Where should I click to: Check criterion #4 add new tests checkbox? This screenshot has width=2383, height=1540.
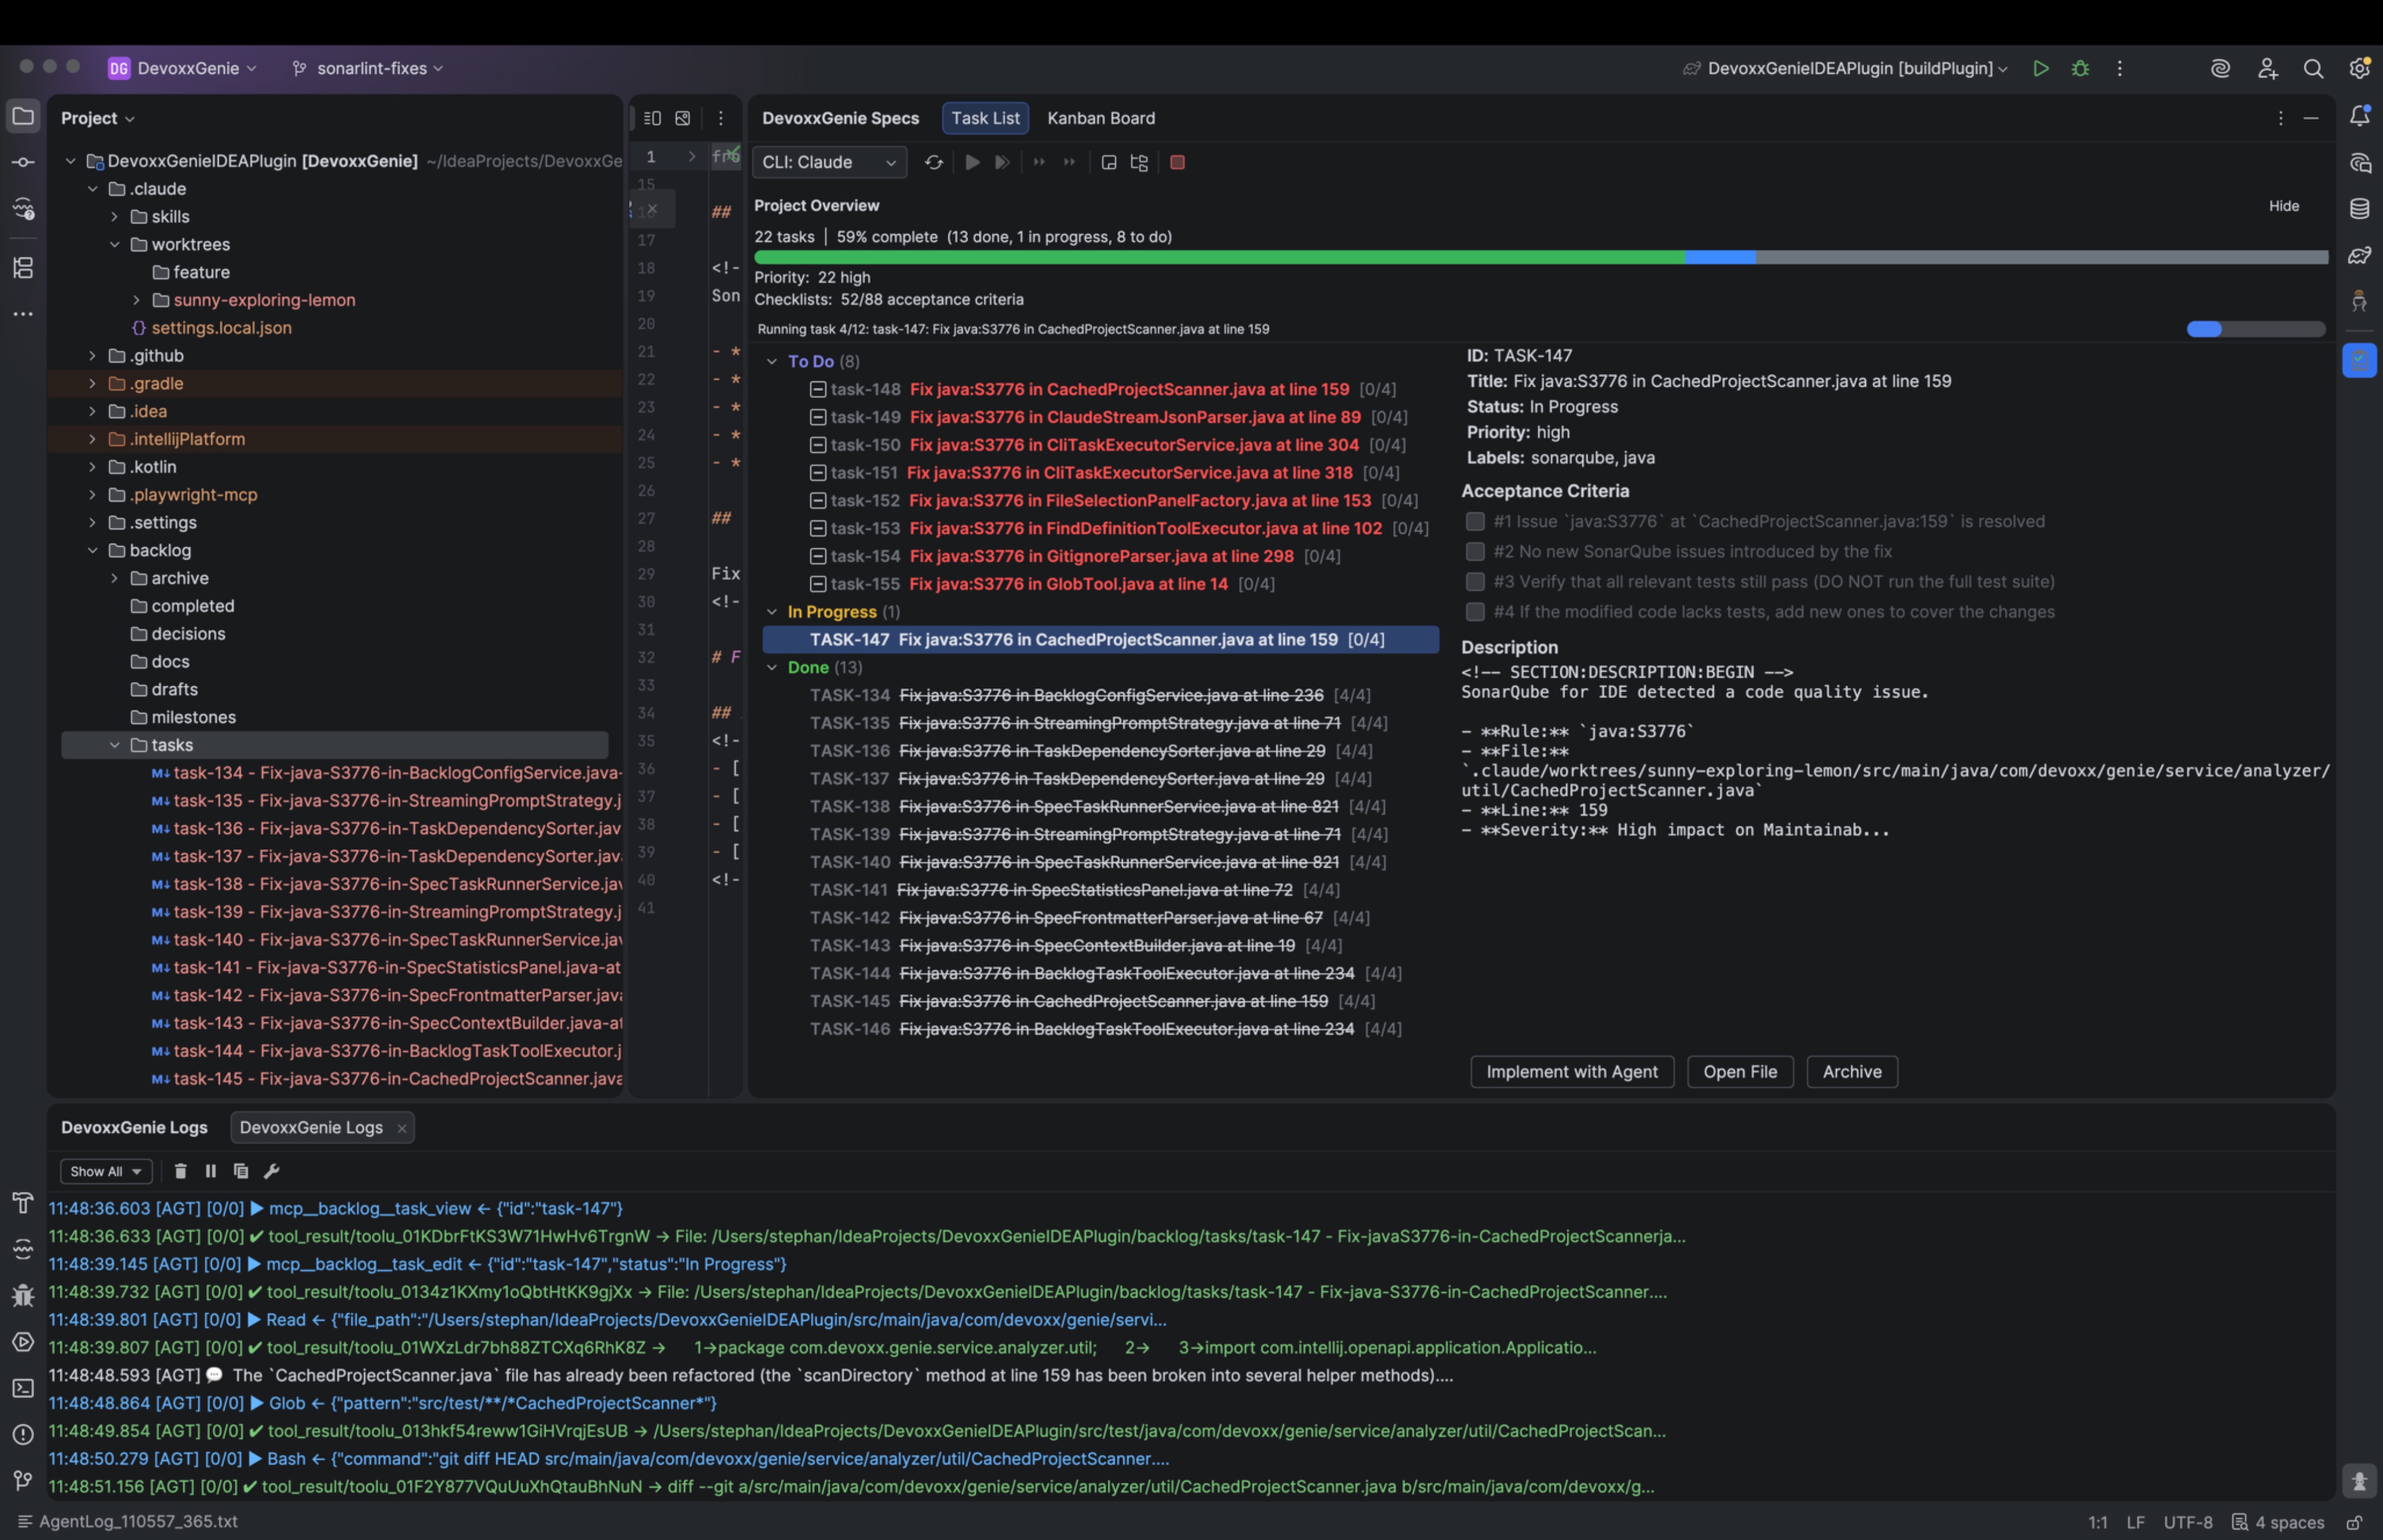(x=1475, y=611)
